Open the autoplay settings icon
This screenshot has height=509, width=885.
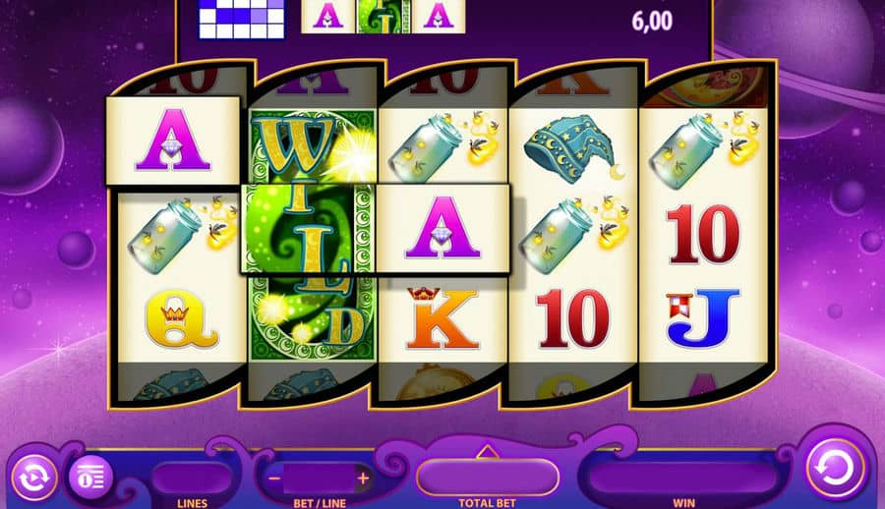pyautogui.click(x=34, y=478)
